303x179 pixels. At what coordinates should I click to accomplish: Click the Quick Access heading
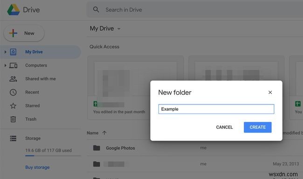[104, 46]
